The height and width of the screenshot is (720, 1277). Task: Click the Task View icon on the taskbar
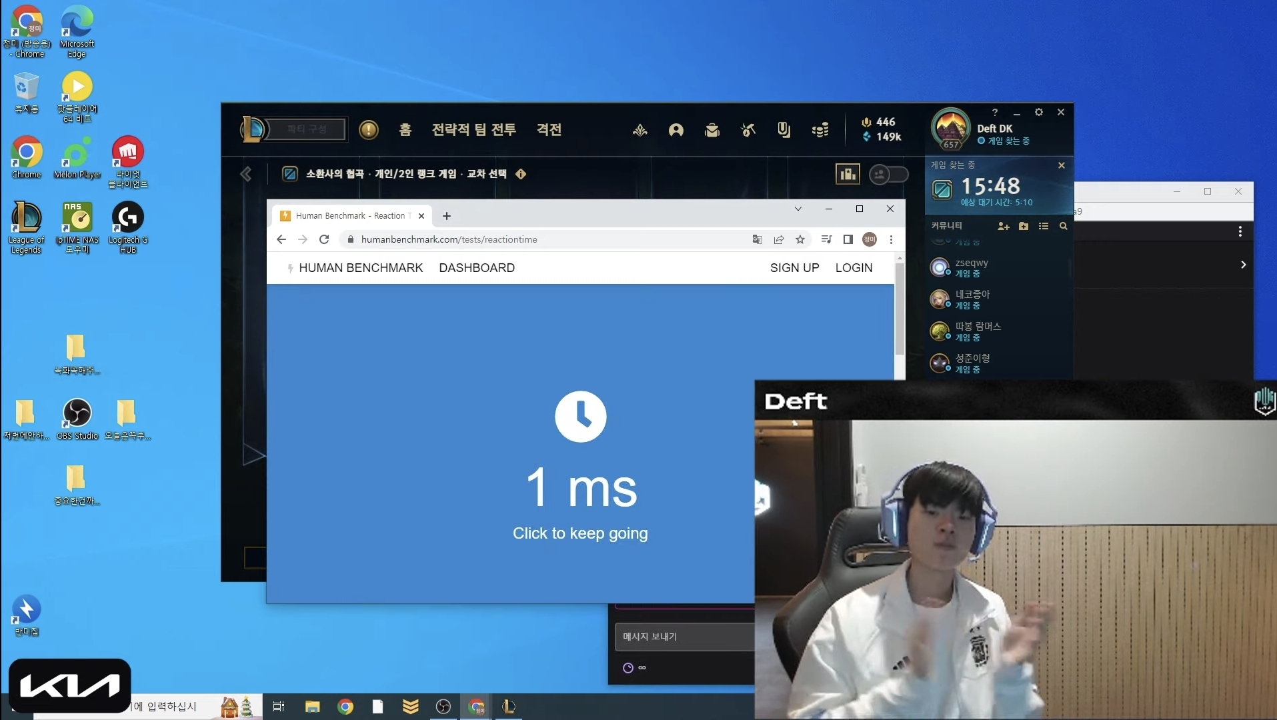(x=279, y=707)
